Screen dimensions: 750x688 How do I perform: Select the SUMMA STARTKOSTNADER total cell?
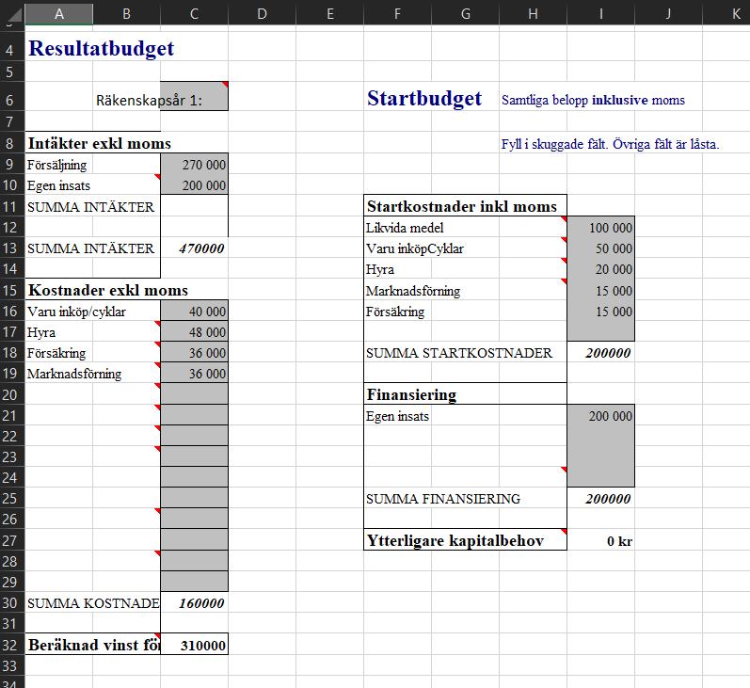(600, 353)
